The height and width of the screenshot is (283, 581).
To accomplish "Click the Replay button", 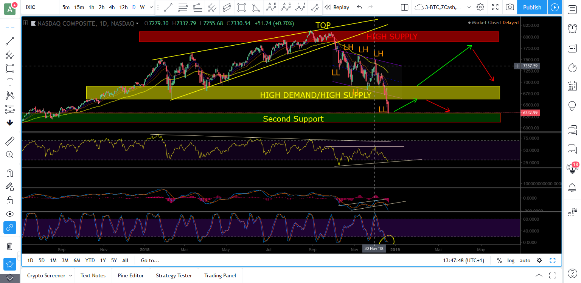I will point(337,7).
